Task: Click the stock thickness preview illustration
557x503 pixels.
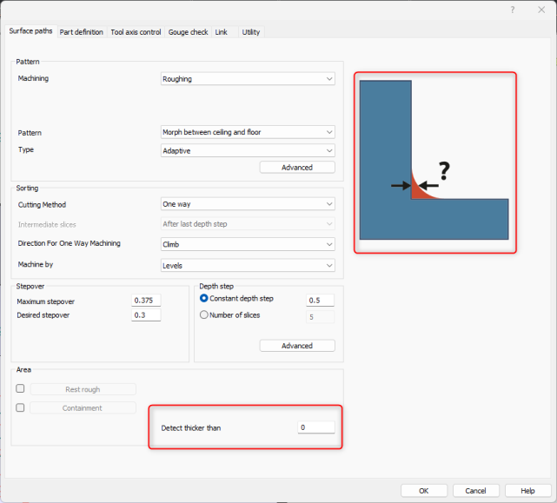Action: [x=434, y=162]
